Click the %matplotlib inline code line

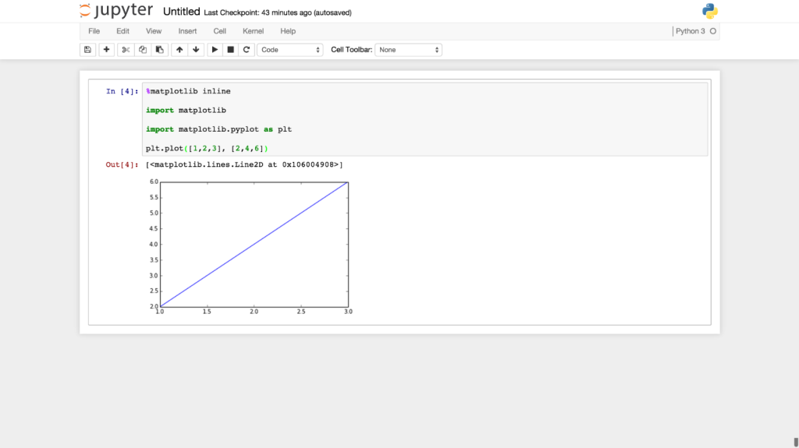pyautogui.click(x=188, y=91)
